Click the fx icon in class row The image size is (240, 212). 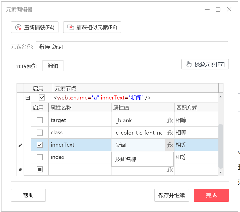tap(170, 133)
